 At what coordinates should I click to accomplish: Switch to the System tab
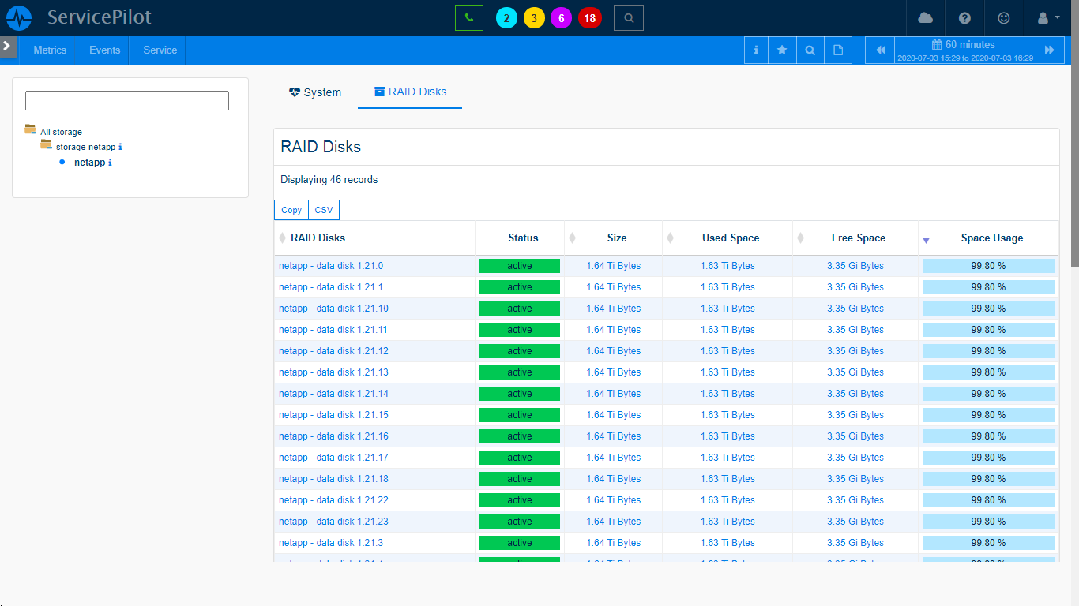(315, 92)
